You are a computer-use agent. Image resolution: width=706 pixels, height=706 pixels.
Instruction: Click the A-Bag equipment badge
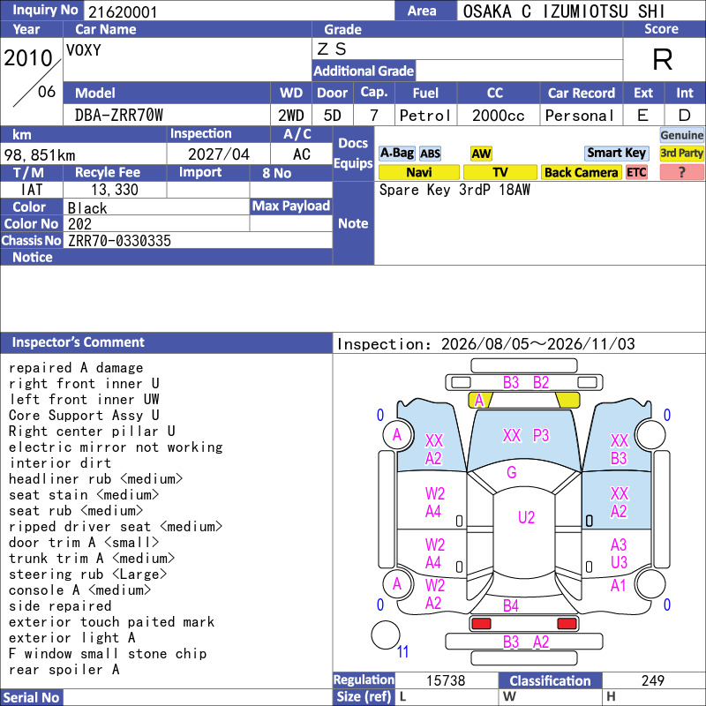[x=396, y=153]
